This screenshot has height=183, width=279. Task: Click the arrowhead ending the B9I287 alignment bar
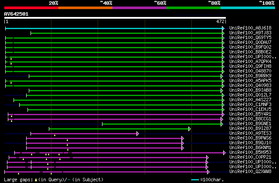coord(190,129)
